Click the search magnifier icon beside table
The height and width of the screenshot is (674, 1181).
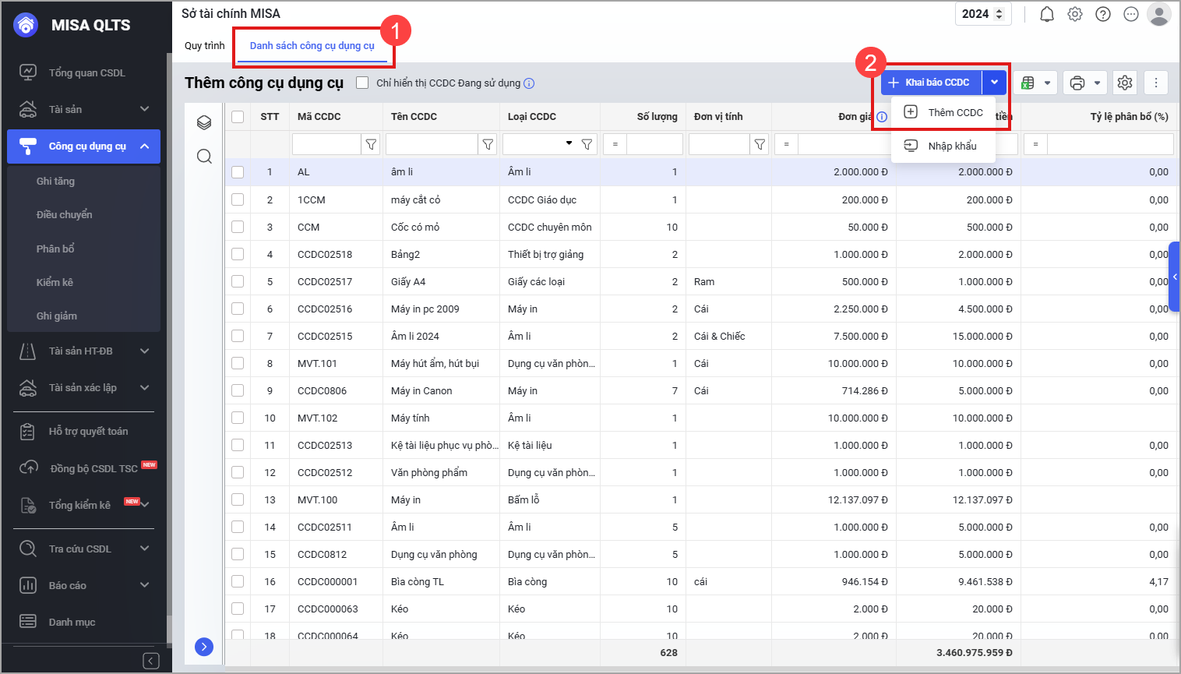pos(204,157)
